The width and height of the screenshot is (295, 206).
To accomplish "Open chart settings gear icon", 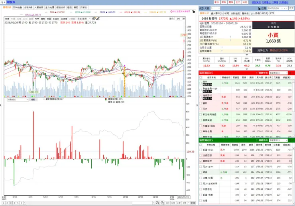I will pos(94,19).
